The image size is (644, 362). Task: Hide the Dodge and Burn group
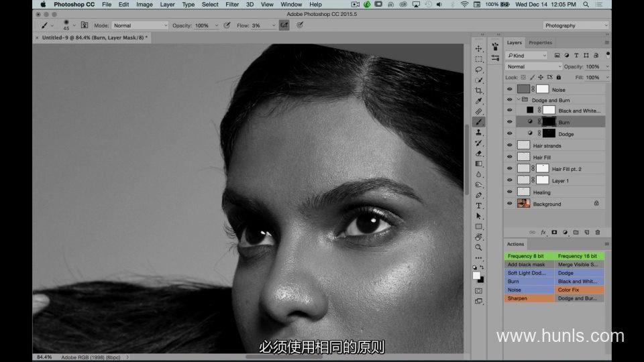(510, 100)
